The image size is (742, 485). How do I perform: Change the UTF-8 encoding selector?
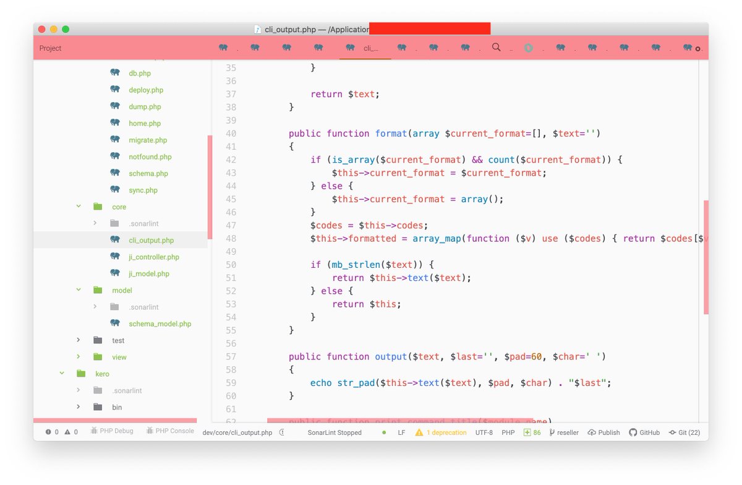tap(484, 432)
